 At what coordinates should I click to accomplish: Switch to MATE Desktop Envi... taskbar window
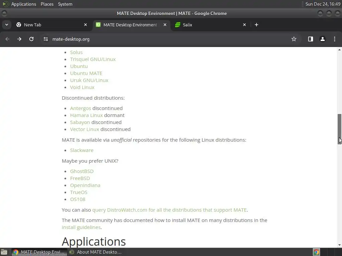[x=39, y=252]
